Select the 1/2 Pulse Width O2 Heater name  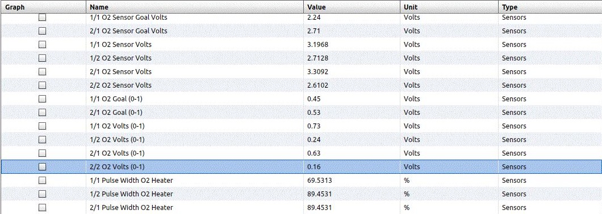click(131, 194)
